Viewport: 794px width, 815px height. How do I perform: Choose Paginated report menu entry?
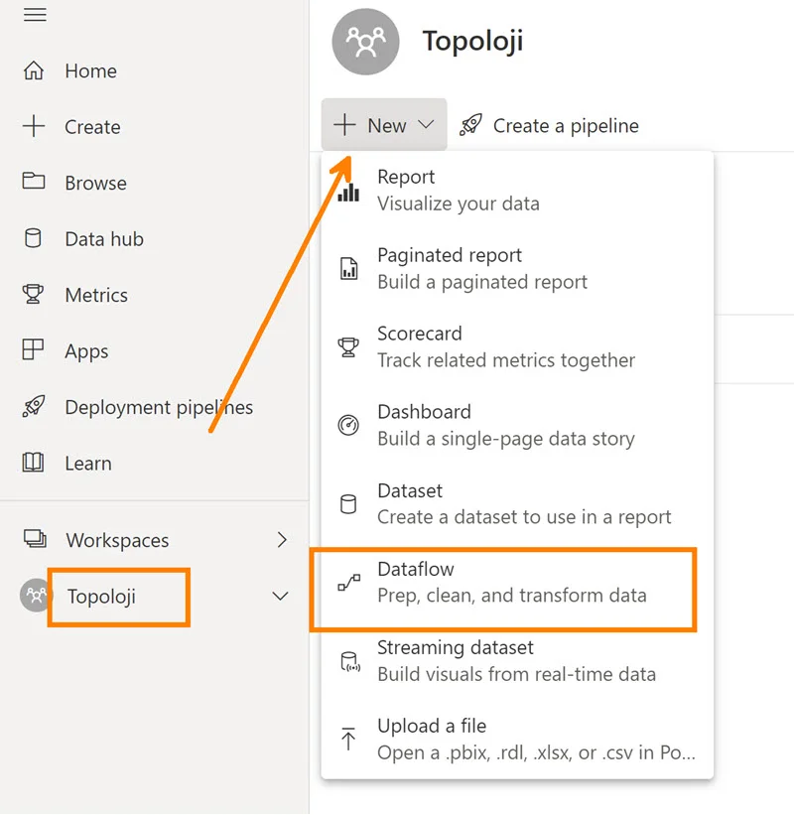[517, 268]
